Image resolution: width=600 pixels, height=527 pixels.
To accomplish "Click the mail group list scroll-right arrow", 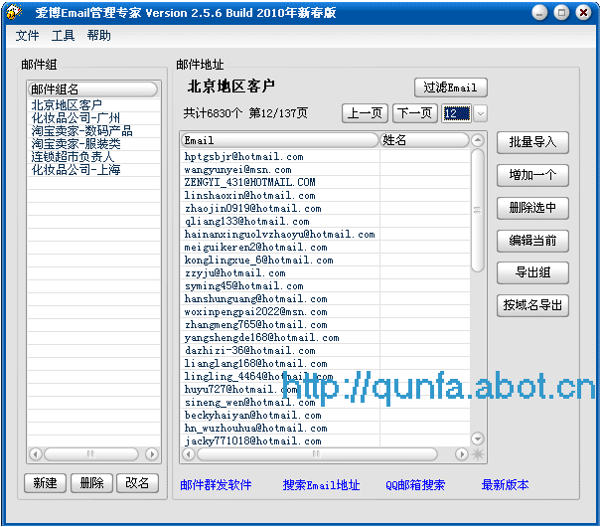I will [x=152, y=454].
